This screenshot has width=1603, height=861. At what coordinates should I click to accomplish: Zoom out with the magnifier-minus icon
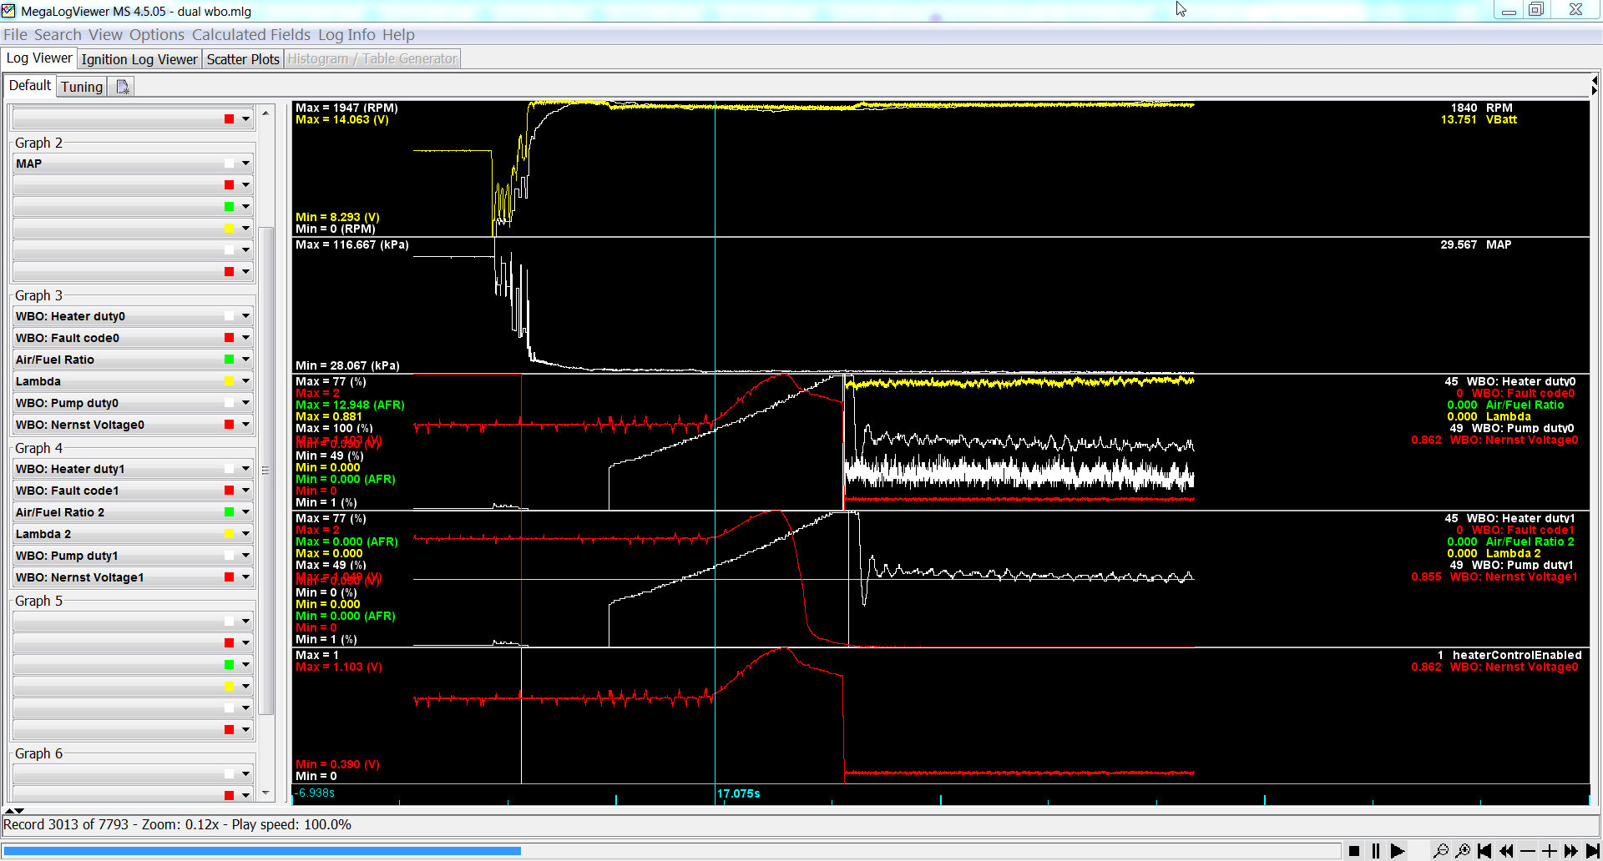pyautogui.click(x=1440, y=851)
